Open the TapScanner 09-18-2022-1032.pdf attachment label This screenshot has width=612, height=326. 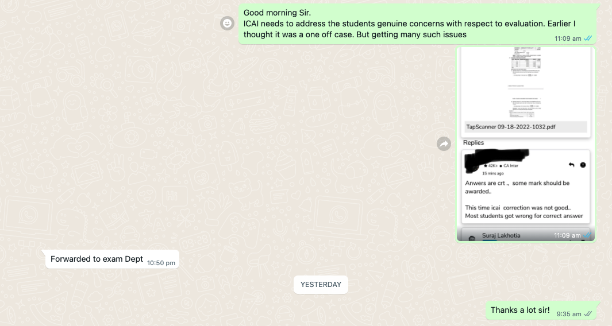point(506,127)
